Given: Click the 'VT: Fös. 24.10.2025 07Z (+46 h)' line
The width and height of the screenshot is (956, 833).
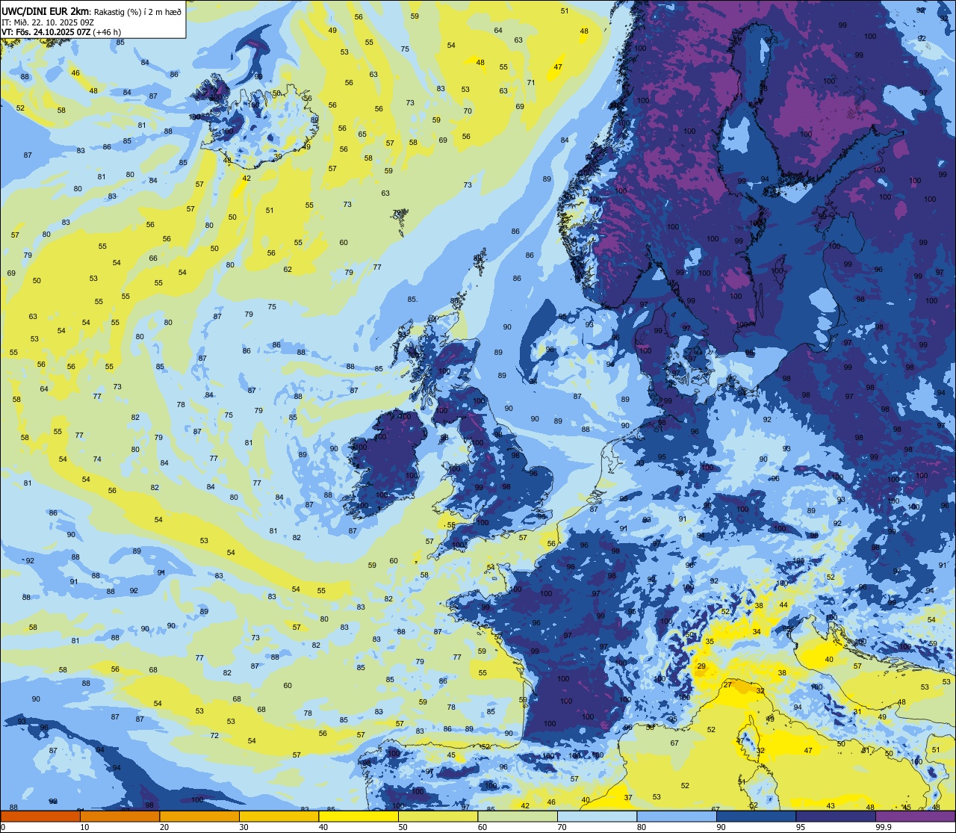Looking at the screenshot, I should point(61,32).
